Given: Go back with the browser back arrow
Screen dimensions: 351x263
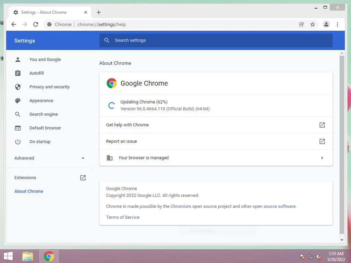Looking at the screenshot, I should (x=14, y=24).
